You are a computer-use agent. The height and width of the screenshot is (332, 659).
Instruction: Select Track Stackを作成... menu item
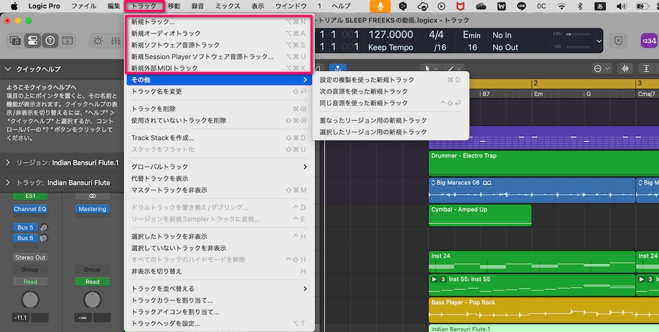coord(220,138)
